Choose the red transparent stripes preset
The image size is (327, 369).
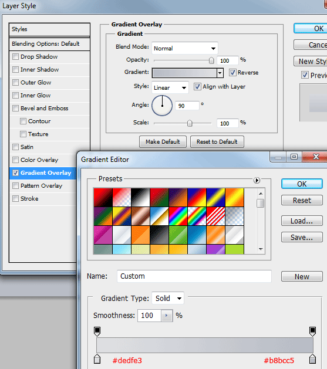click(x=215, y=216)
